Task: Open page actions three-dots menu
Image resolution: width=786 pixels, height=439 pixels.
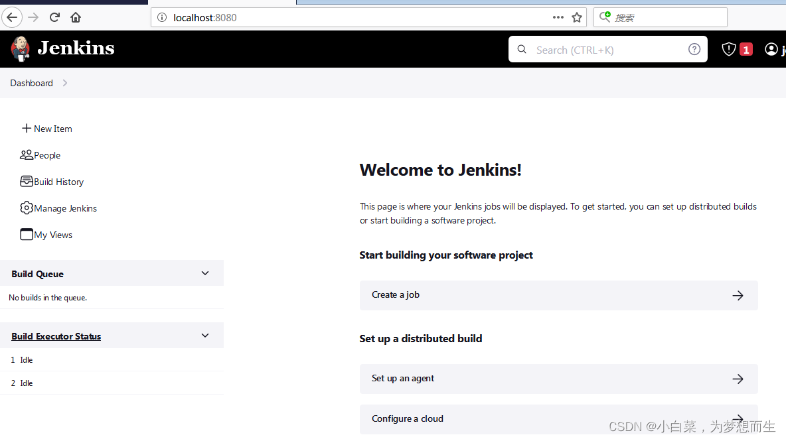Action: [x=558, y=17]
